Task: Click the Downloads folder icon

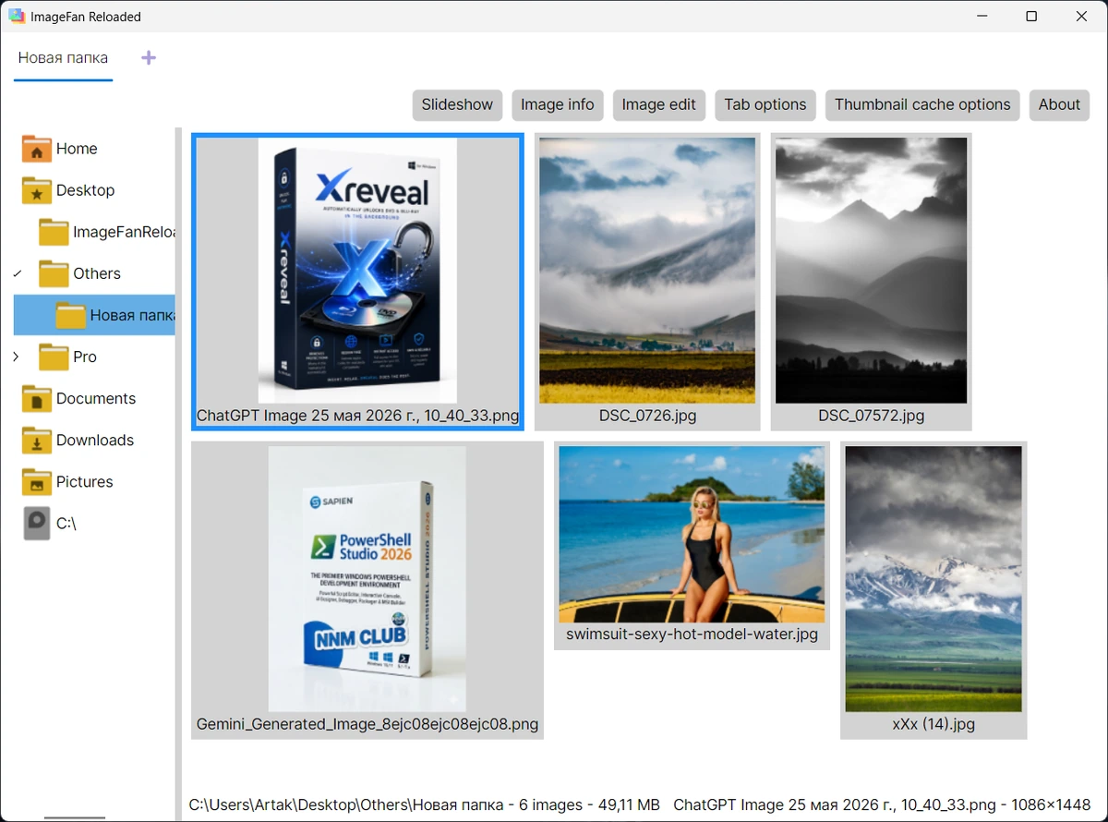Action: 36,440
